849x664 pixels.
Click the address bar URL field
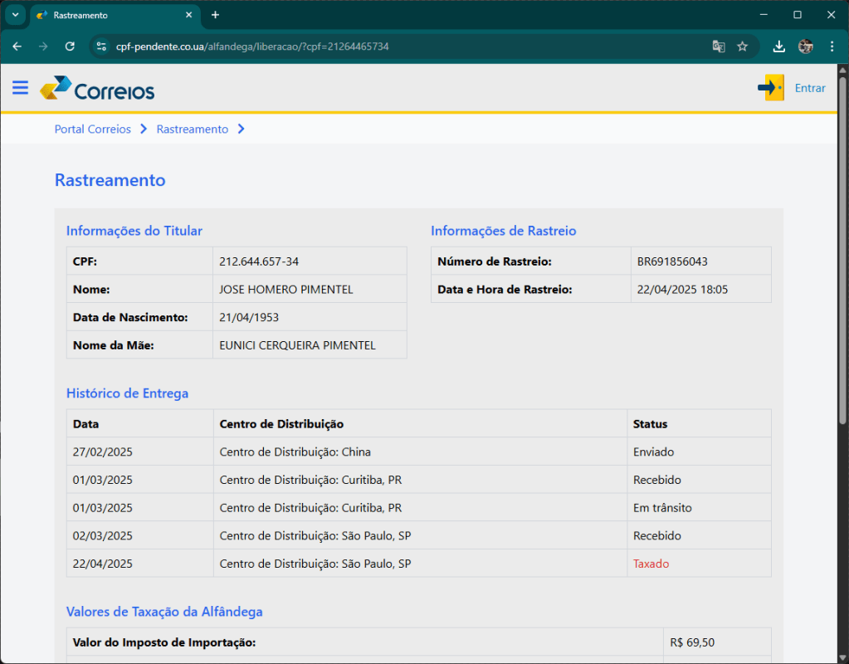(398, 46)
